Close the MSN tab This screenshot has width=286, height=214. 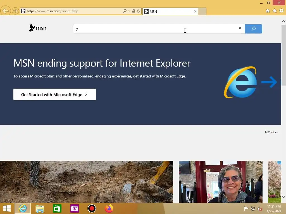(195, 11)
